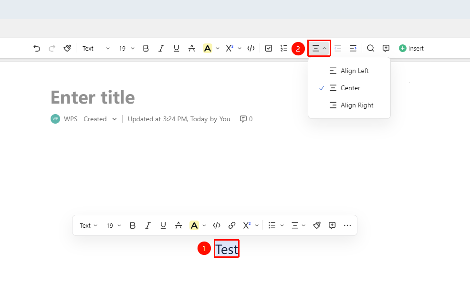The width and height of the screenshot is (470, 285).
Task: Open the Text style dropdown in top toolbar
Action: pos(96,48)
